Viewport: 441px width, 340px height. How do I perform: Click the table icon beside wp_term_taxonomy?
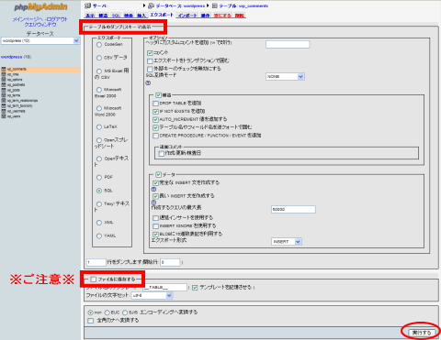(4, 105)
